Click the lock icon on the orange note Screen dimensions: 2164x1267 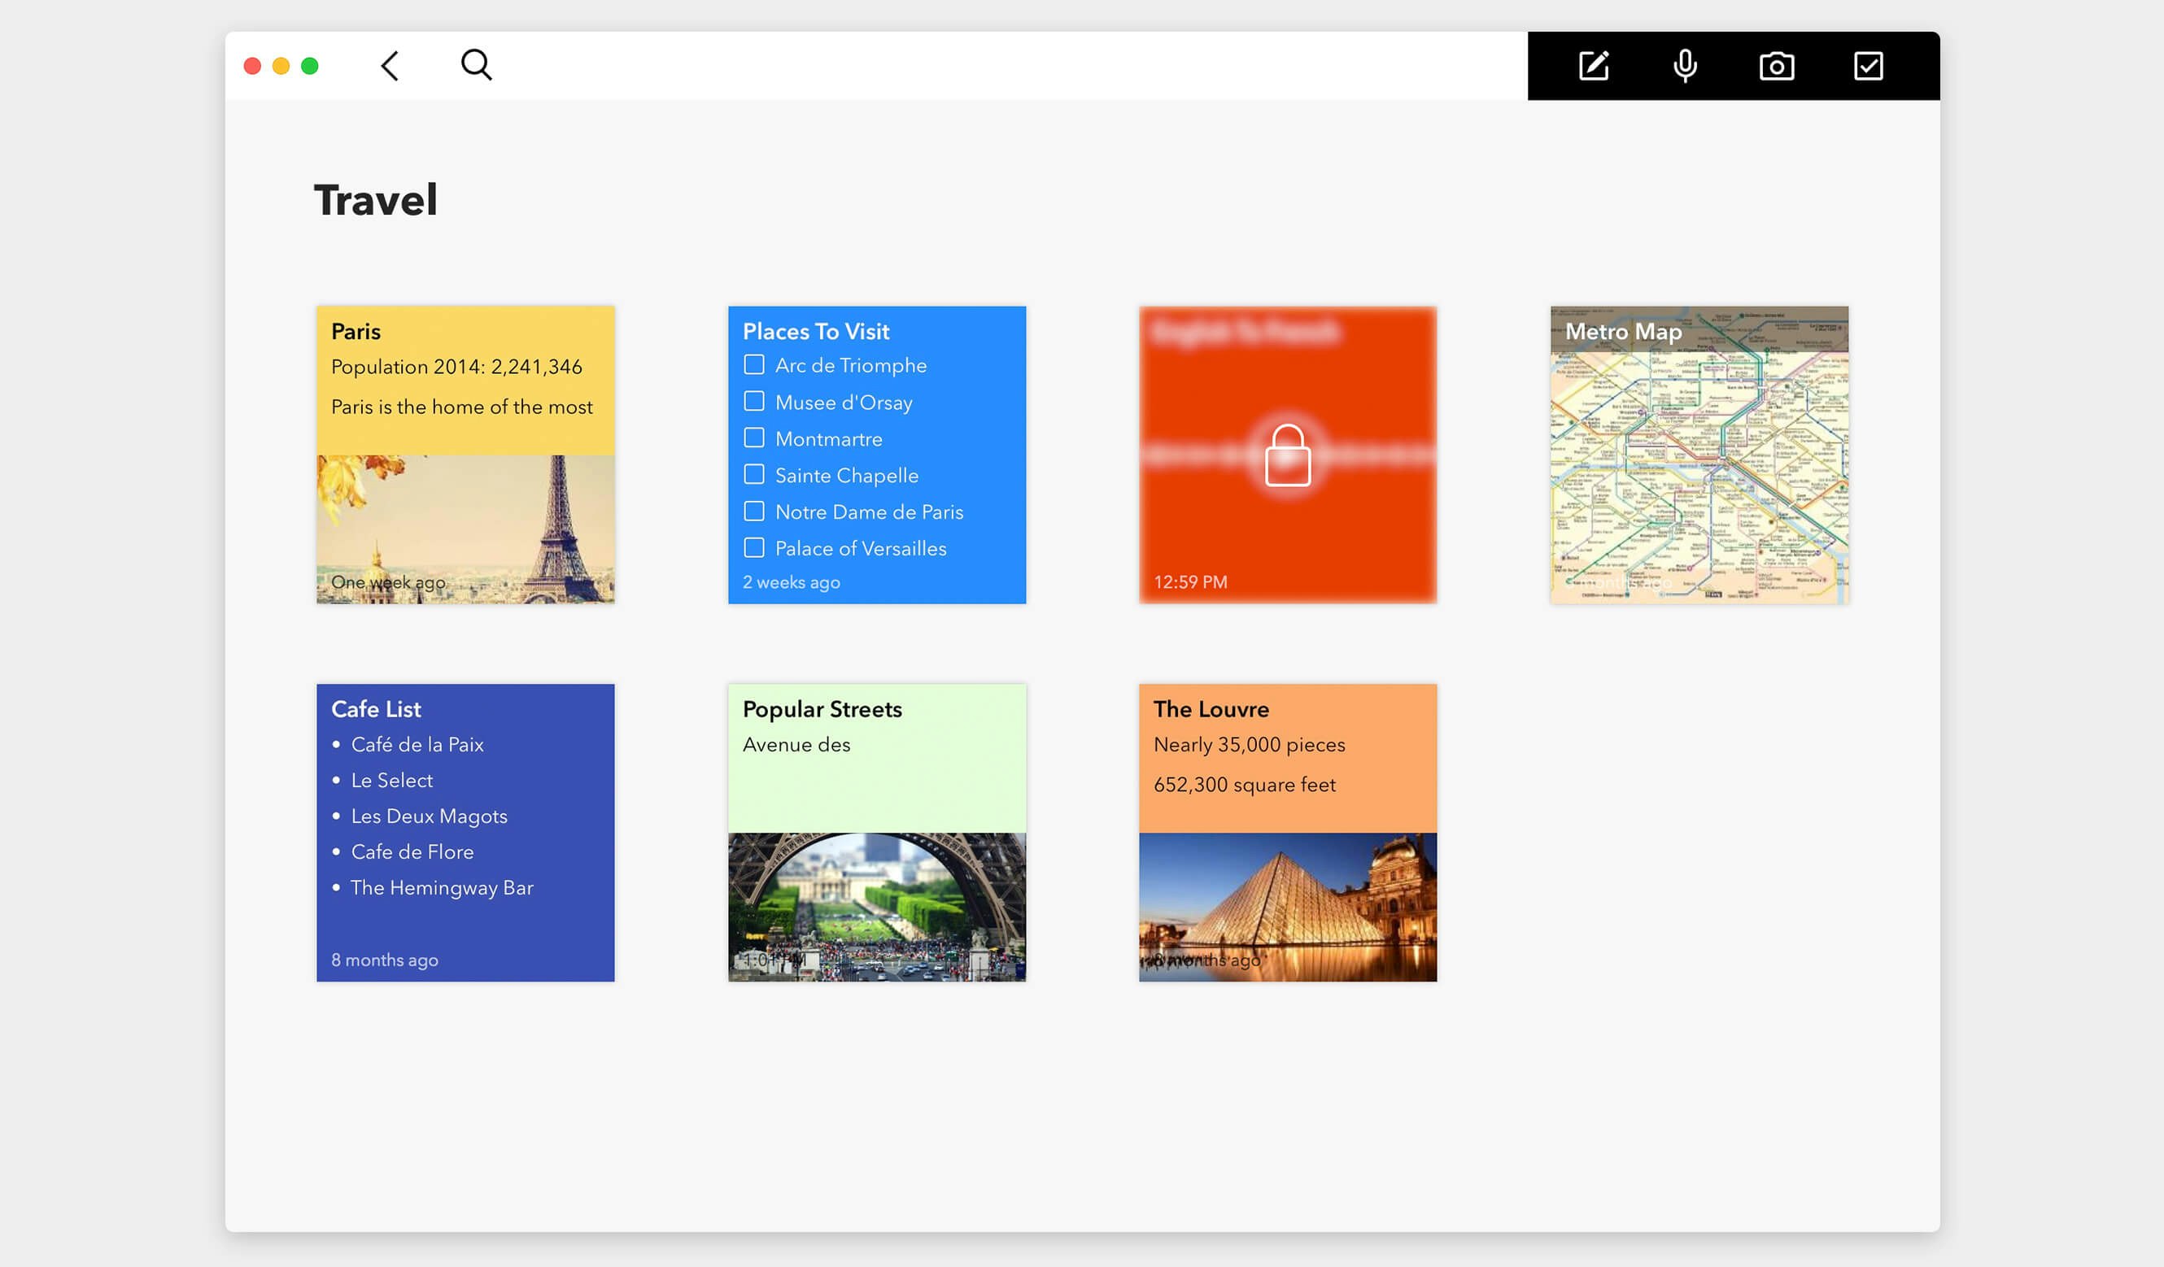[x=1287, y=455]
